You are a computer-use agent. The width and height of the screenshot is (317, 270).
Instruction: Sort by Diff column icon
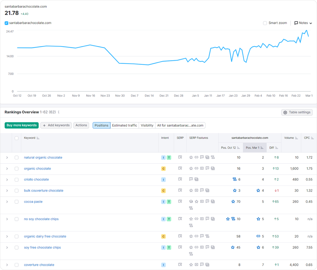pyautogui.click(x=277, y=148)
